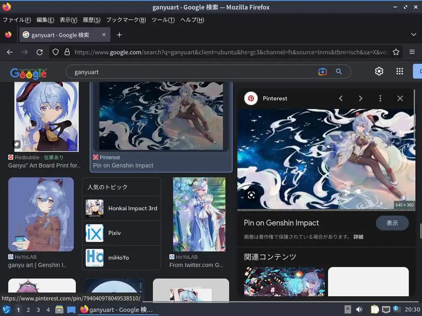Open the 表示(V) menu

(x=68, y=20)
